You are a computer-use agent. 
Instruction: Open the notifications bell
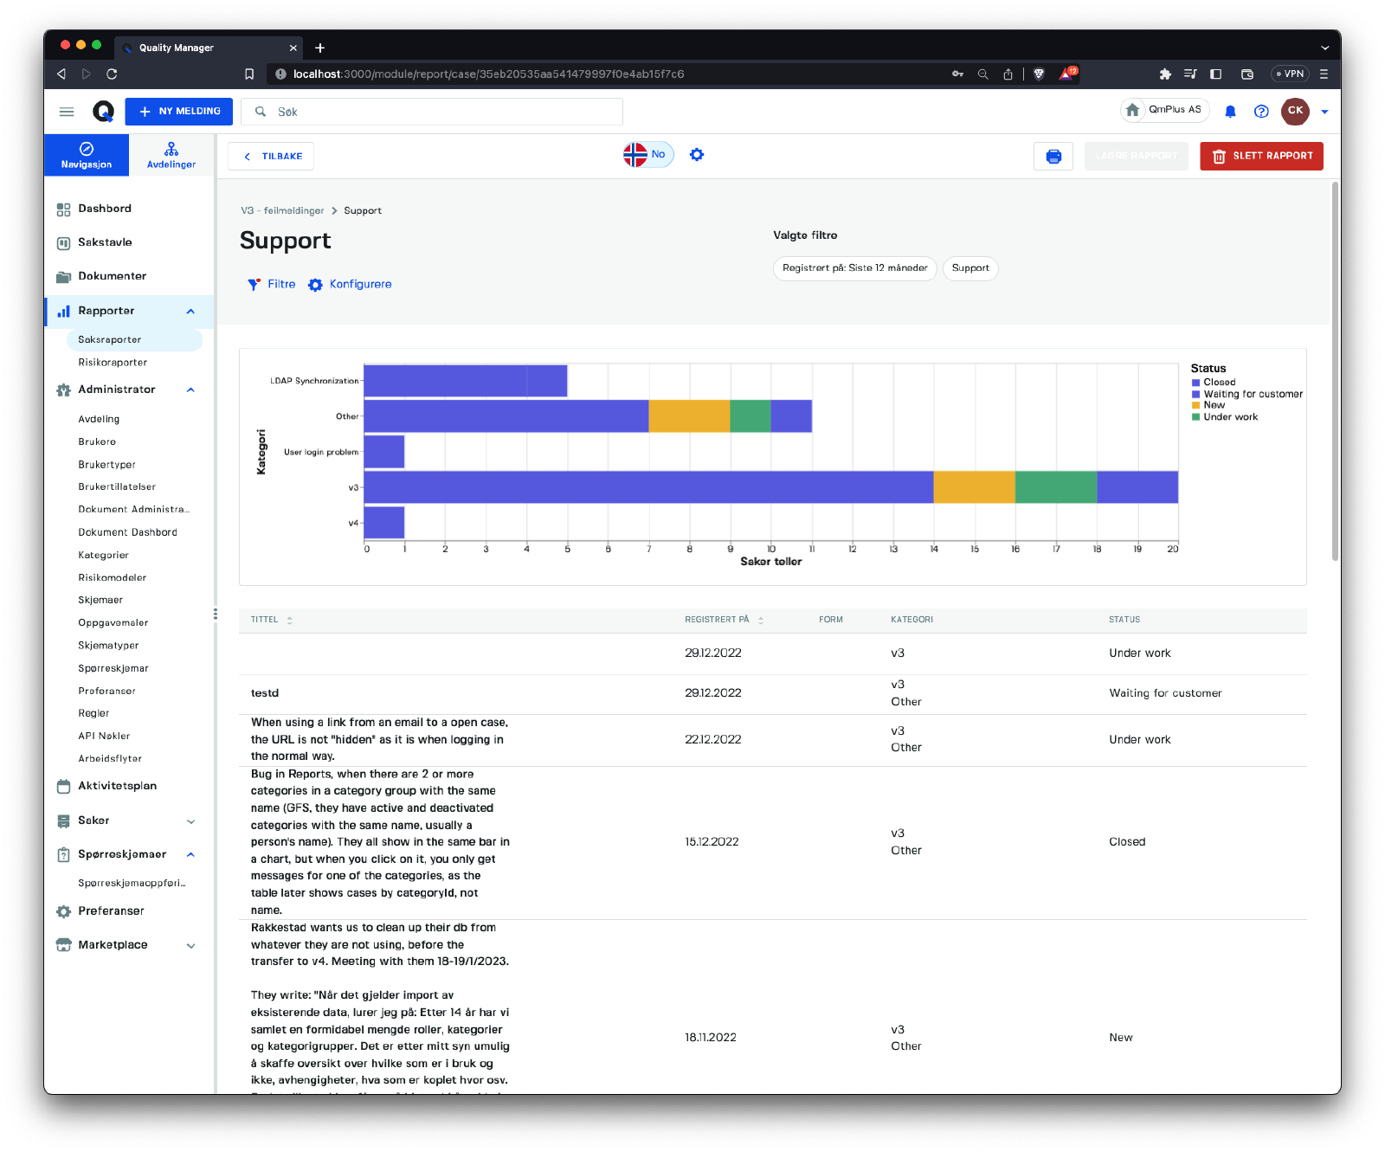coord(1230,112)
